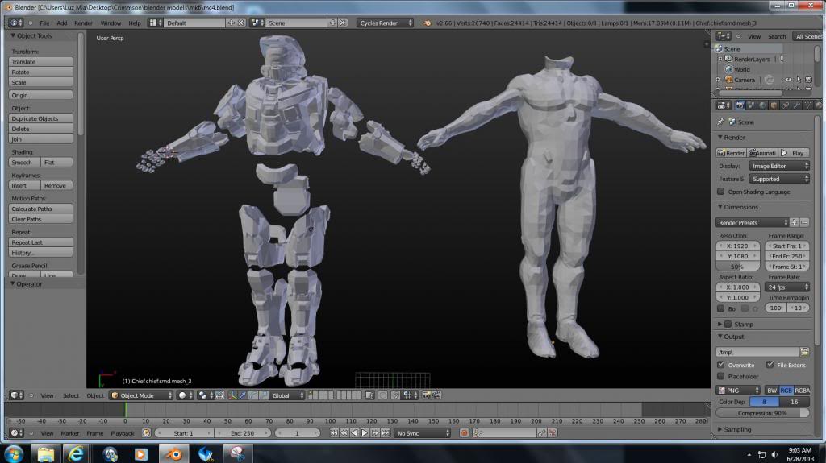
Task: Open the Modifiers wrench tab icon
Action: [x=796, y=105]
